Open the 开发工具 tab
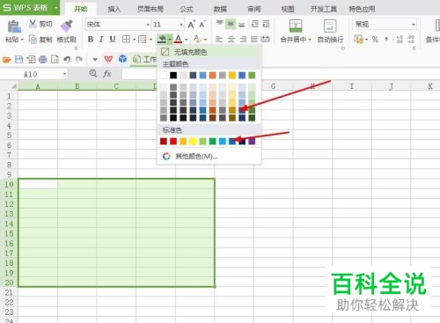This screenshot has height=323, width=440. pos(324,9)
